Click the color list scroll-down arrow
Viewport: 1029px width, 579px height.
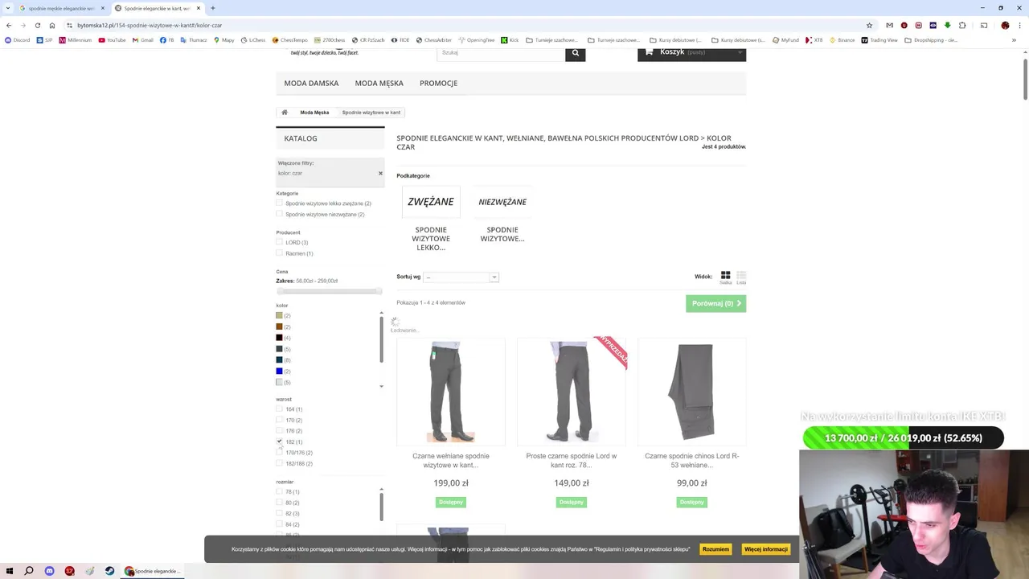pyautogui.click(x=381, y=387)
